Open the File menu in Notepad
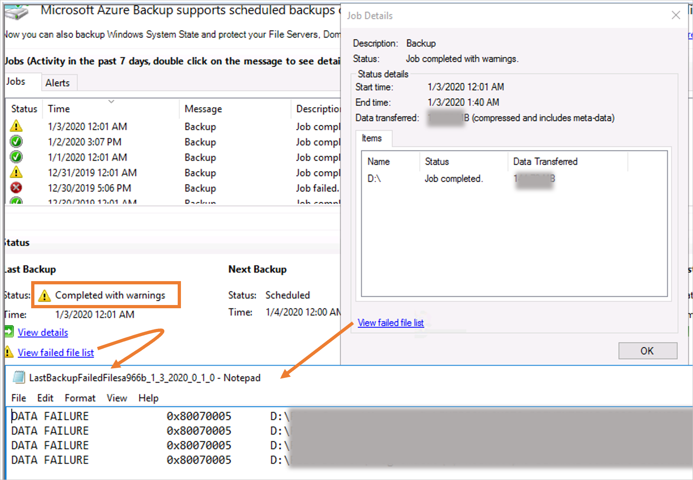This screenshot has width=693, height=480. 18,398
